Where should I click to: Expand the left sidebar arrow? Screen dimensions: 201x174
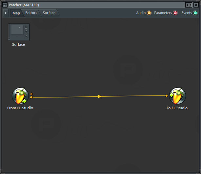tap(6, 13)
